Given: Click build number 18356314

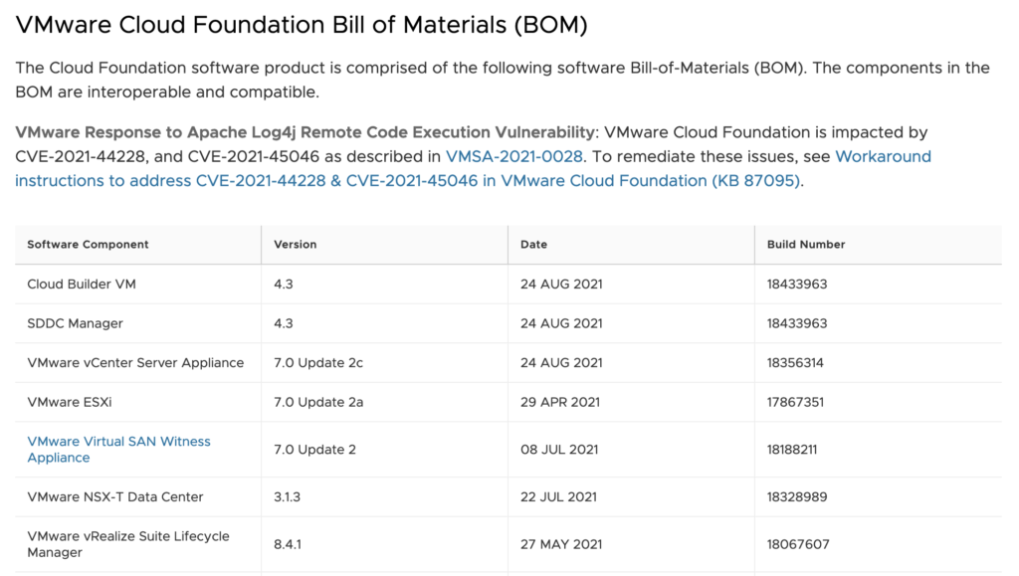Looking at the screenshot, I should point(795,363).
